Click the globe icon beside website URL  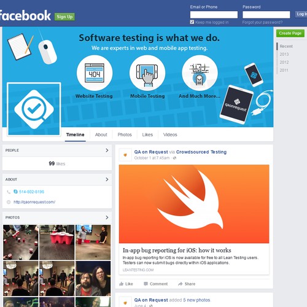click(9, 202)
